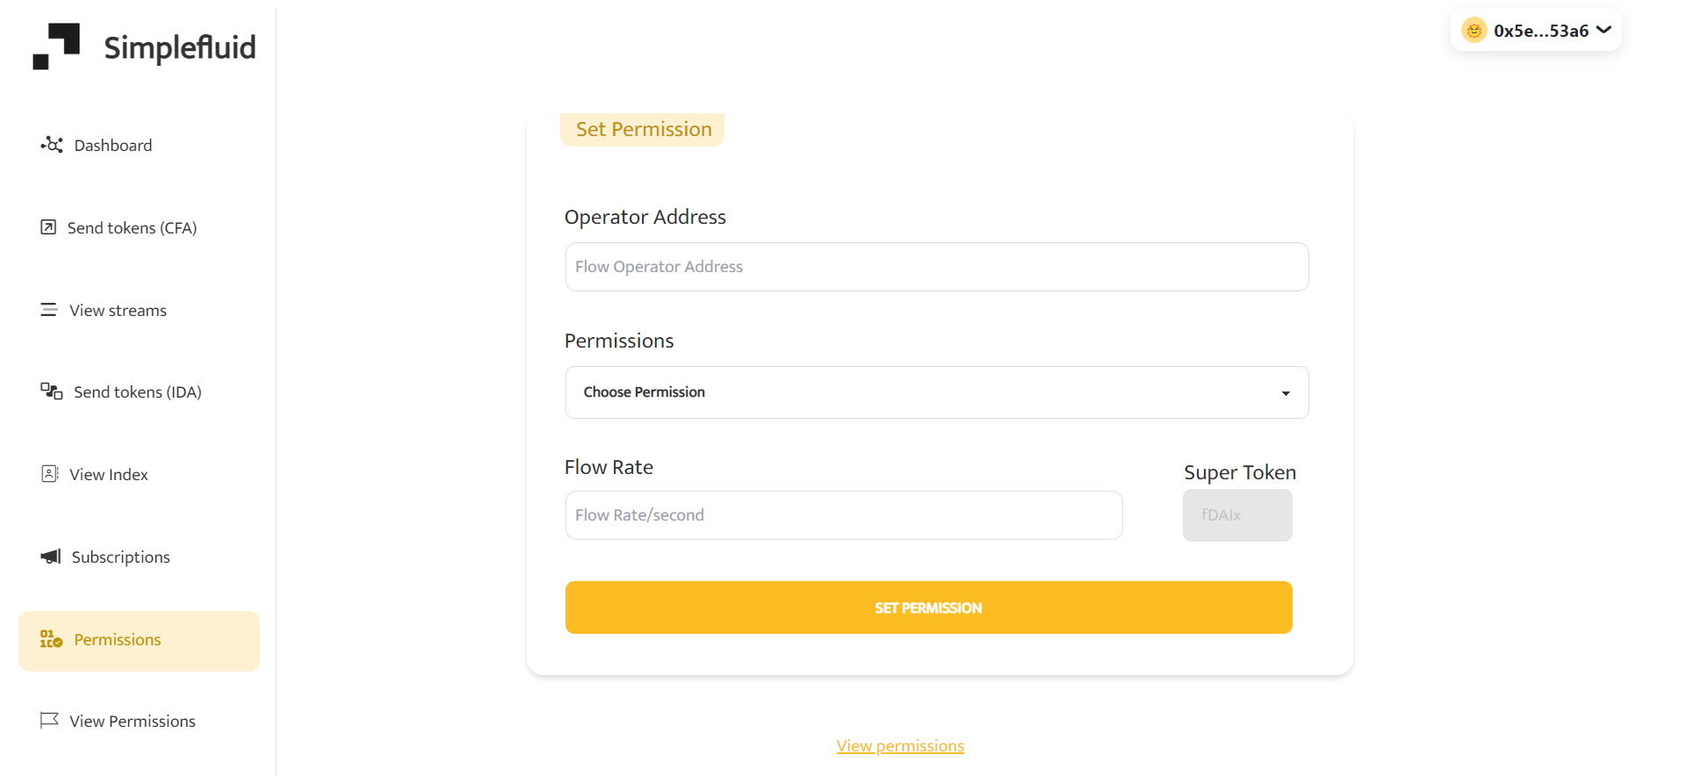Open the View streams menu item

tap(118, 310)
